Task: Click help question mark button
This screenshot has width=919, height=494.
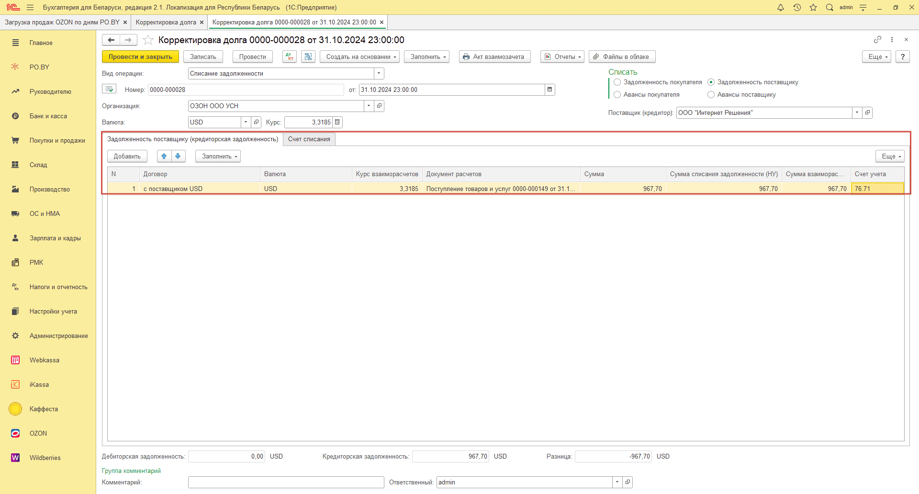Action: click(902, 56)
